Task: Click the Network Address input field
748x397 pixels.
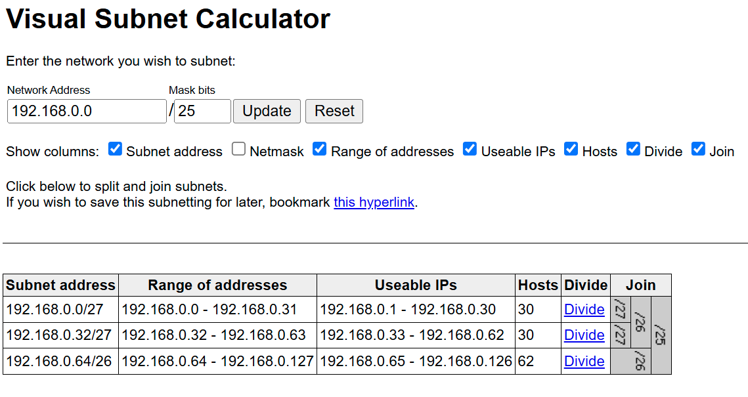Action: coord(86,110)
